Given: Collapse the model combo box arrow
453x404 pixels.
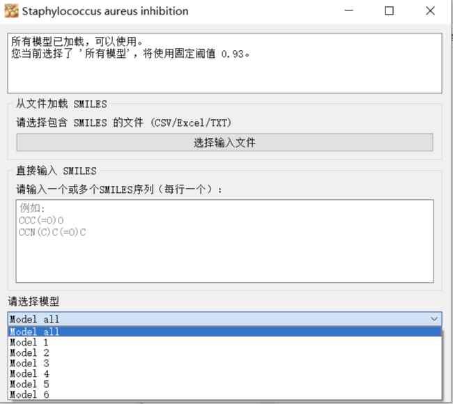Looking at the screenshot, I should (433, 319).
